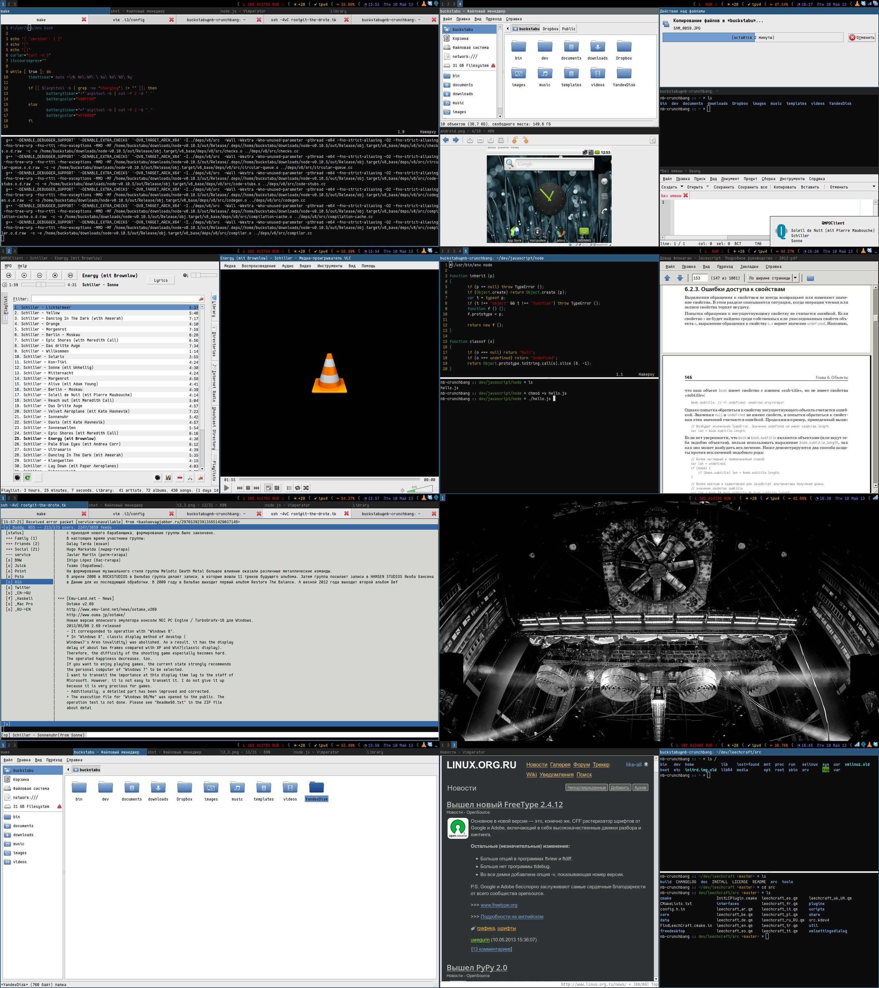Open the Создать dropdown arrow in Geany
The image size is (879, 988).
682,187
